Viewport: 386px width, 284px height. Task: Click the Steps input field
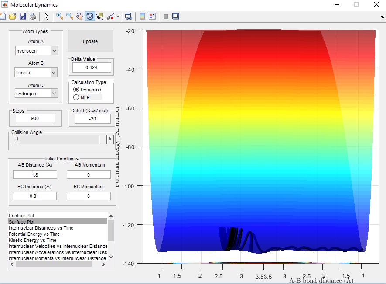click(x=35, y=118)
